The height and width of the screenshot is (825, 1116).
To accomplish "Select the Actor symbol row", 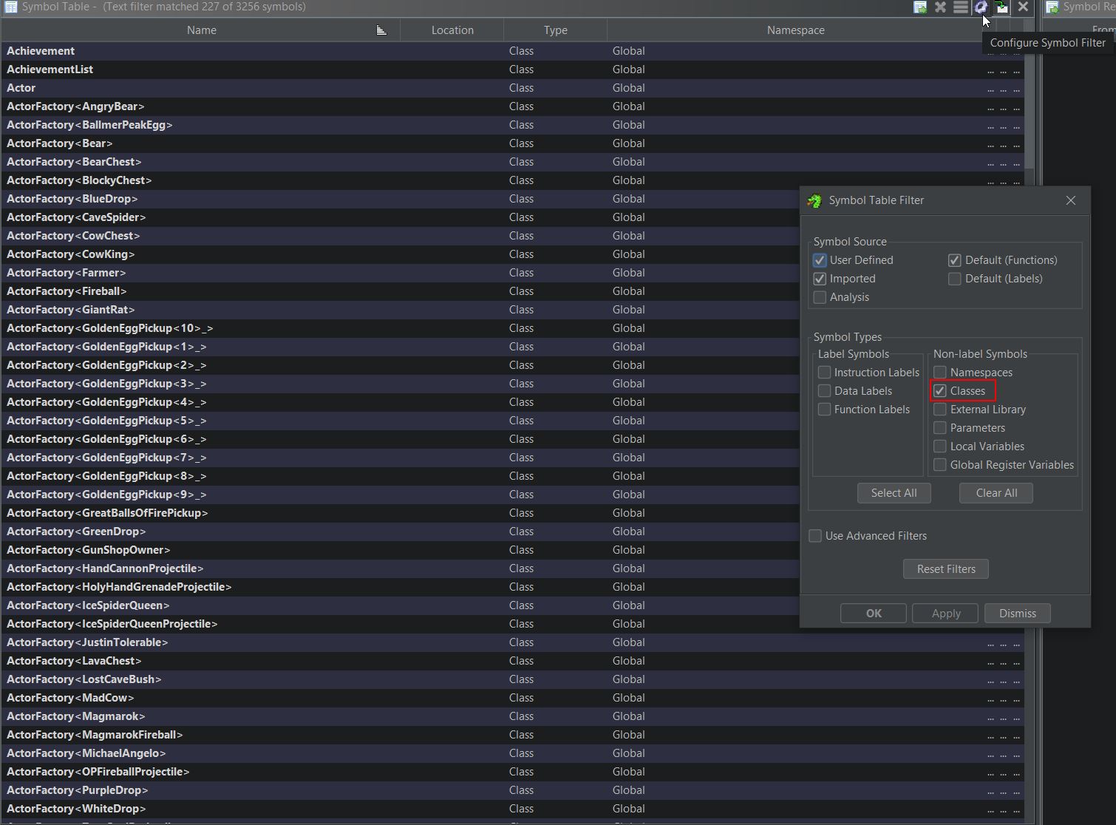I will click(x=512, y=88).
